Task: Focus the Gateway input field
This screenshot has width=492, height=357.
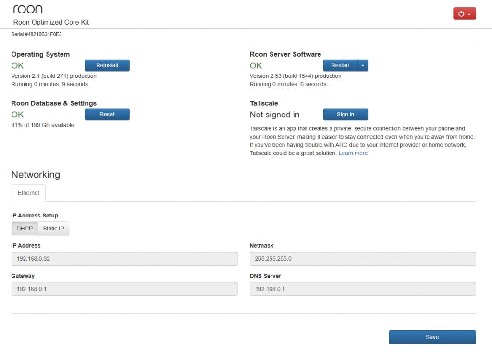Action: click(124, 289)
